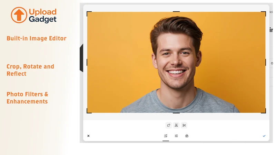276x155 pixels.
Task: Grab the bottom-left crop corner handle
Action: click(89, 111)
